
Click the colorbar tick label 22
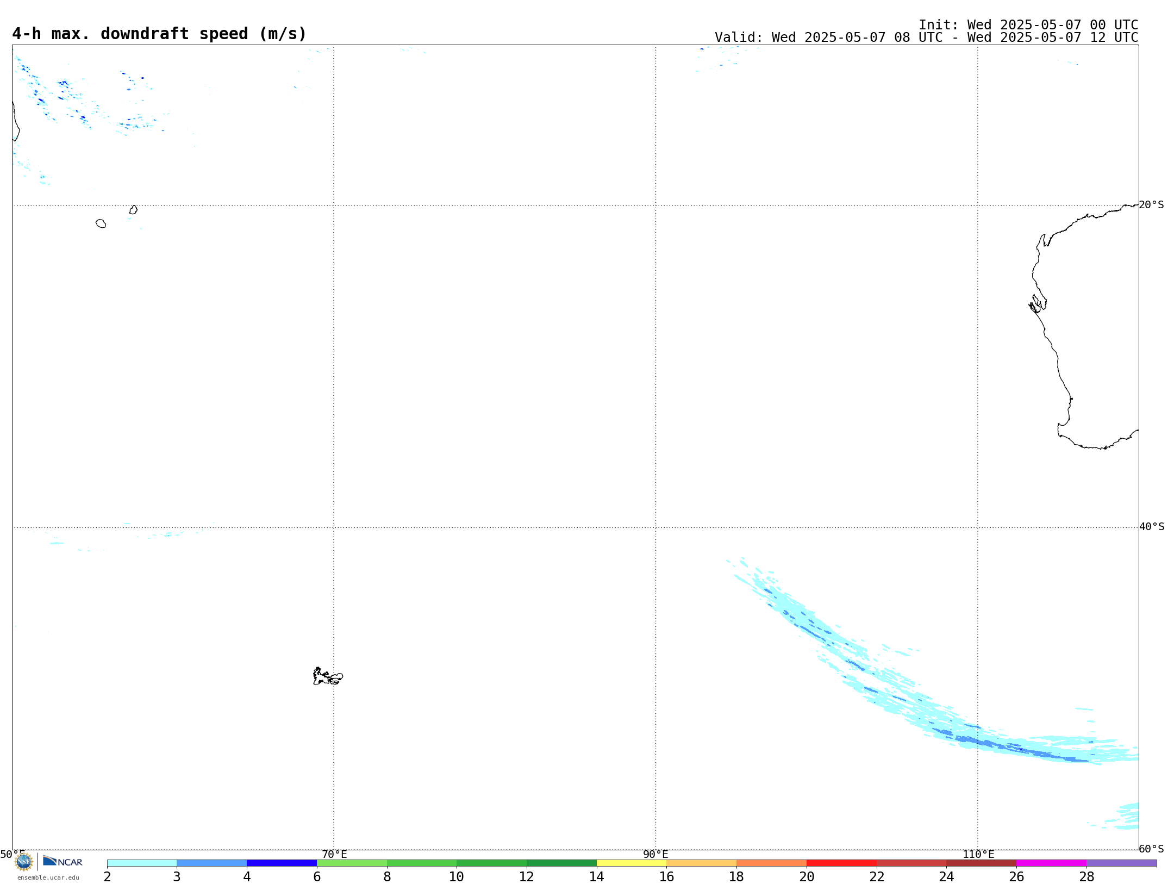(x=877, y=876)
